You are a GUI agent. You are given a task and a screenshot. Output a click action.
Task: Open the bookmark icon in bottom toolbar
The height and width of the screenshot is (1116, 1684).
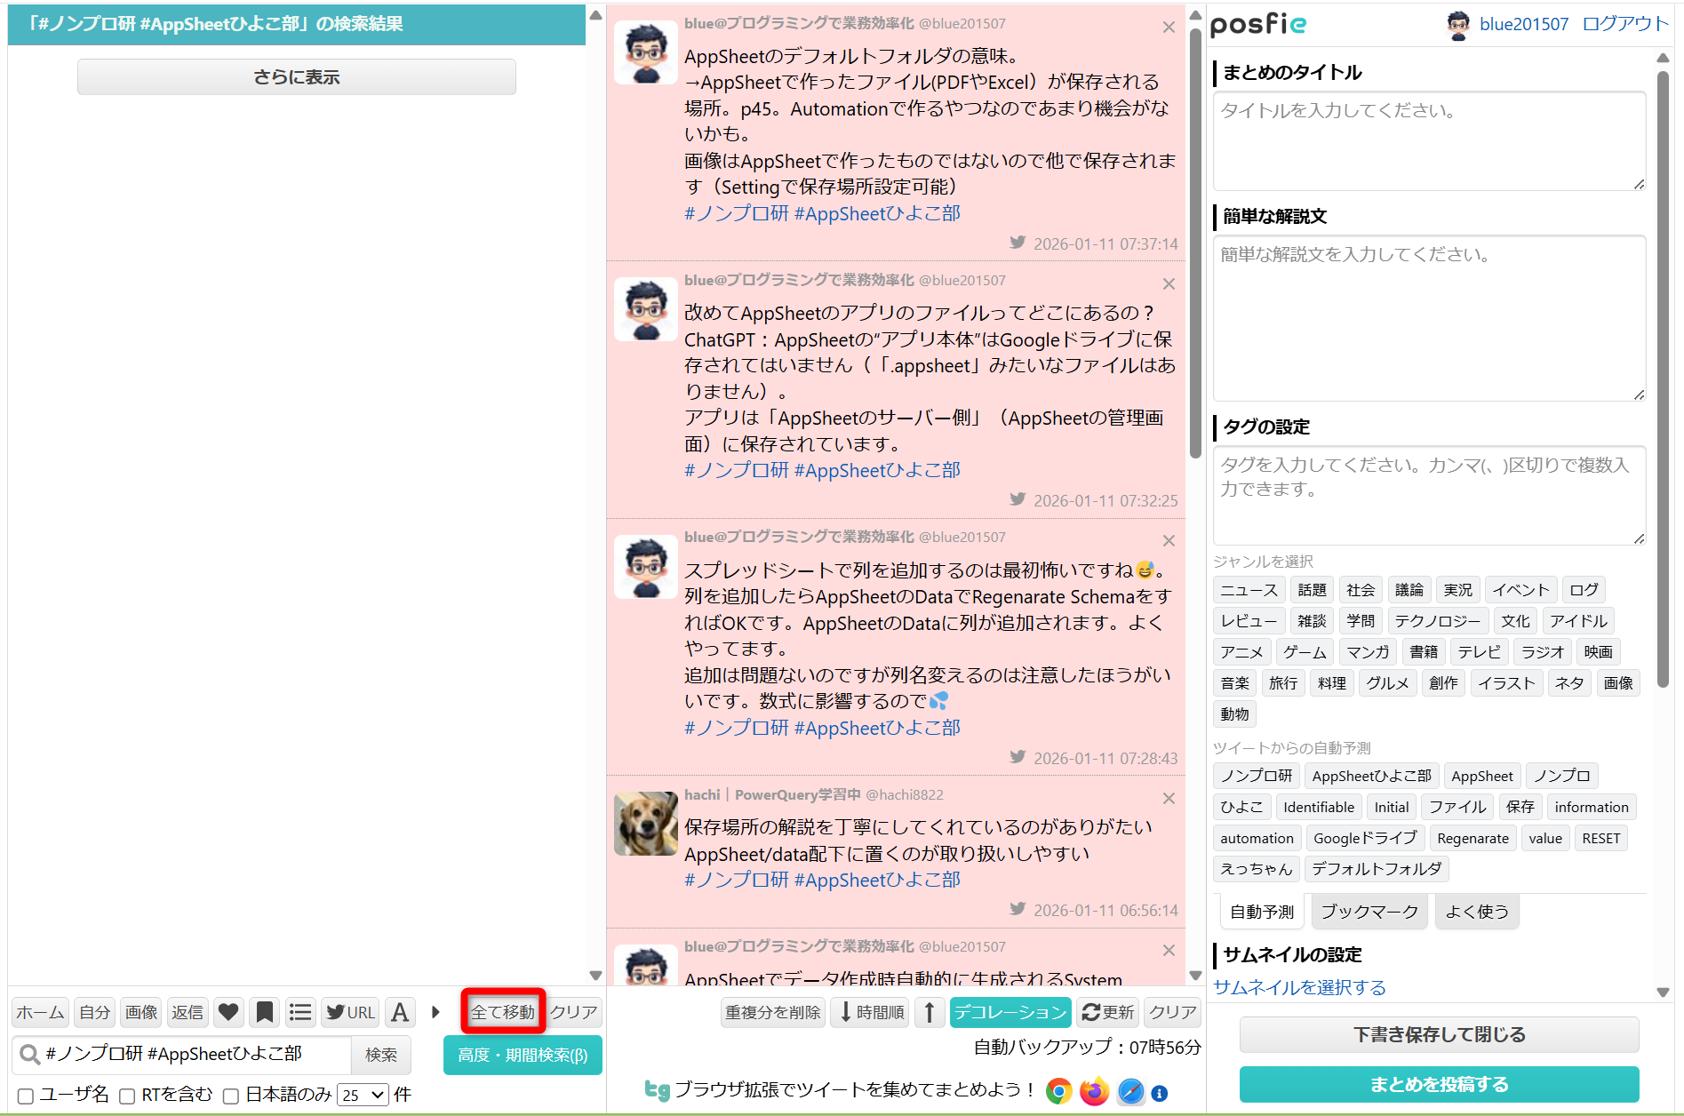point(265,1012)
